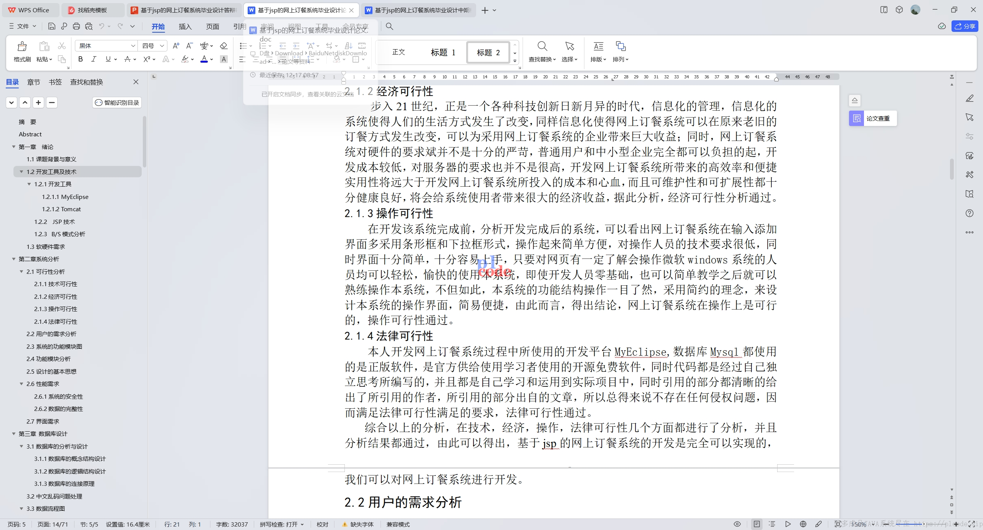Switch to the 插入 ribbon tab
The width and height of the screenshot is (983, 530).
(x=185, y=26)
